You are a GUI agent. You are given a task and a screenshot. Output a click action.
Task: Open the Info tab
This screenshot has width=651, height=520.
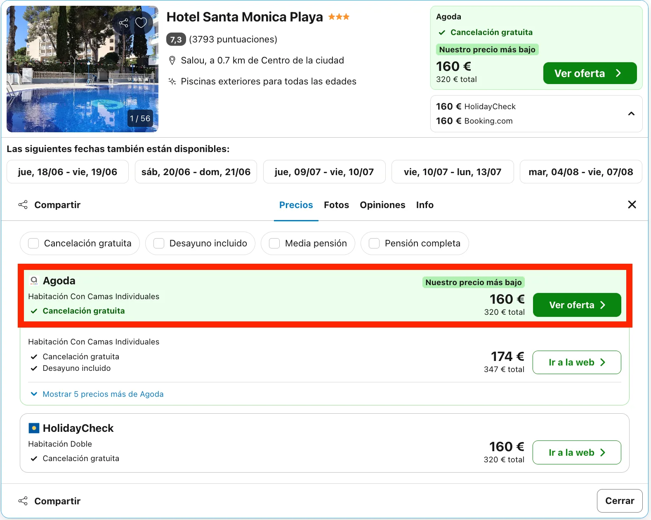[425, 205]
